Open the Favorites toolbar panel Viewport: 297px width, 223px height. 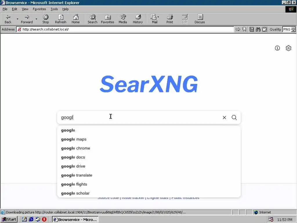pos(108,19)
